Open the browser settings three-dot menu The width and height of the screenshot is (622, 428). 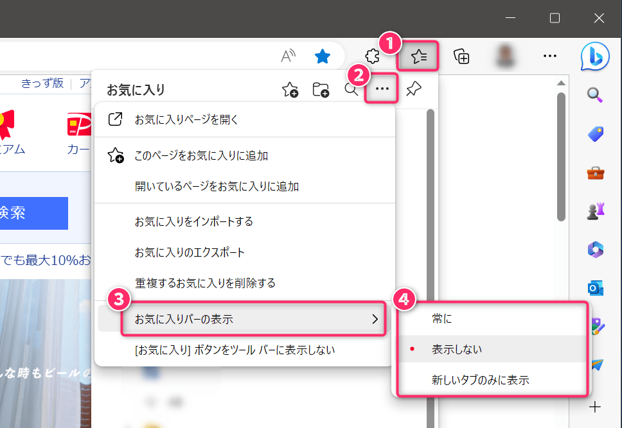[549, 56]
